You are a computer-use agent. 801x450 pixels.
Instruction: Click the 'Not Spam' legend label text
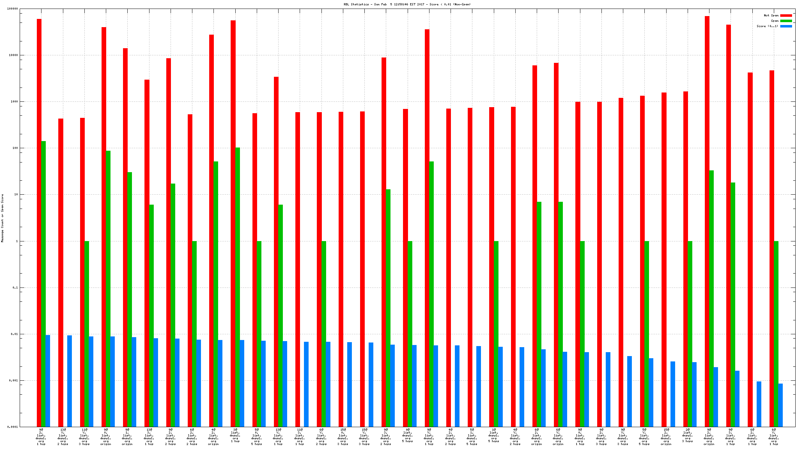tap(771, 15)
